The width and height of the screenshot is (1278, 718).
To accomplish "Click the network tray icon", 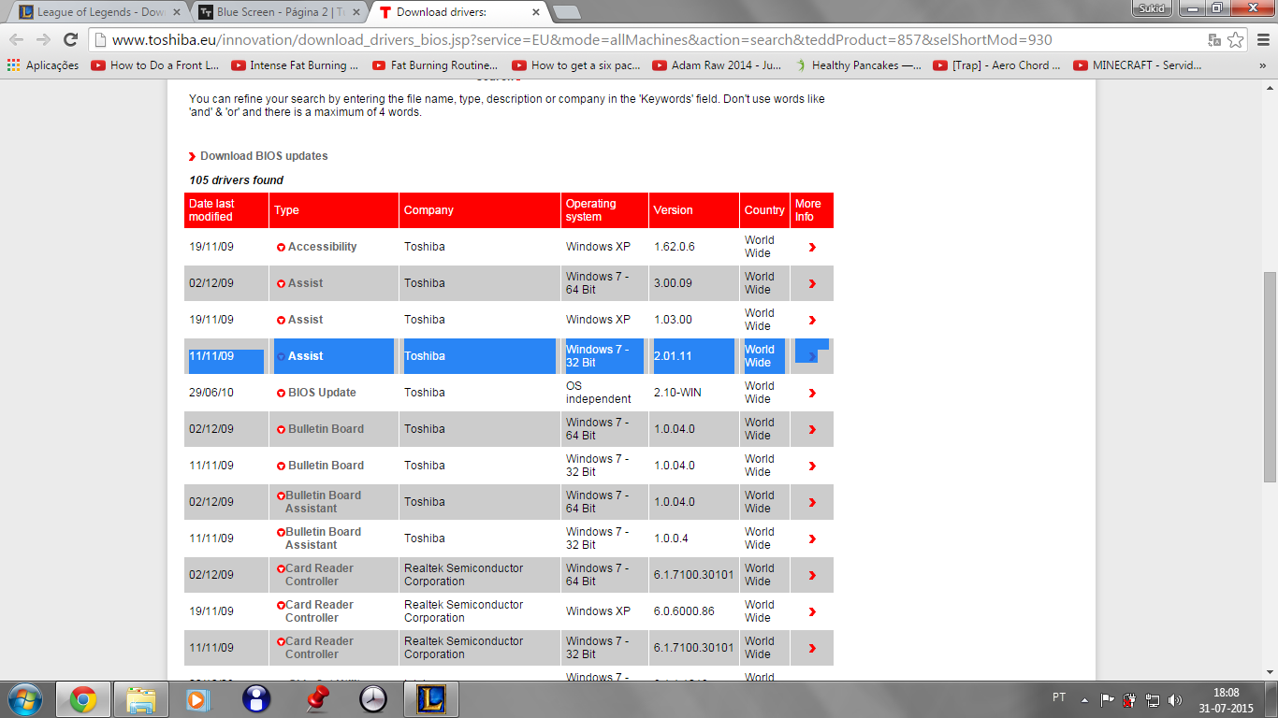I will point(1153,699).
